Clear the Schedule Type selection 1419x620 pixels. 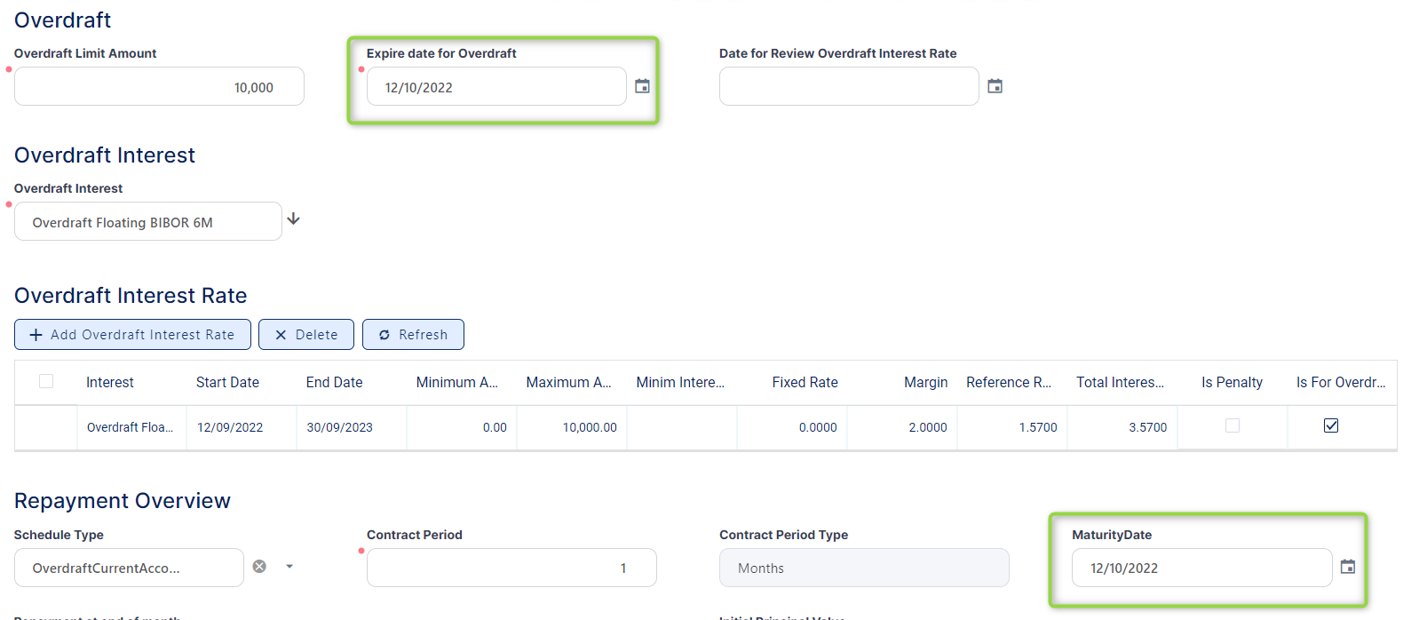click(259, 567)
